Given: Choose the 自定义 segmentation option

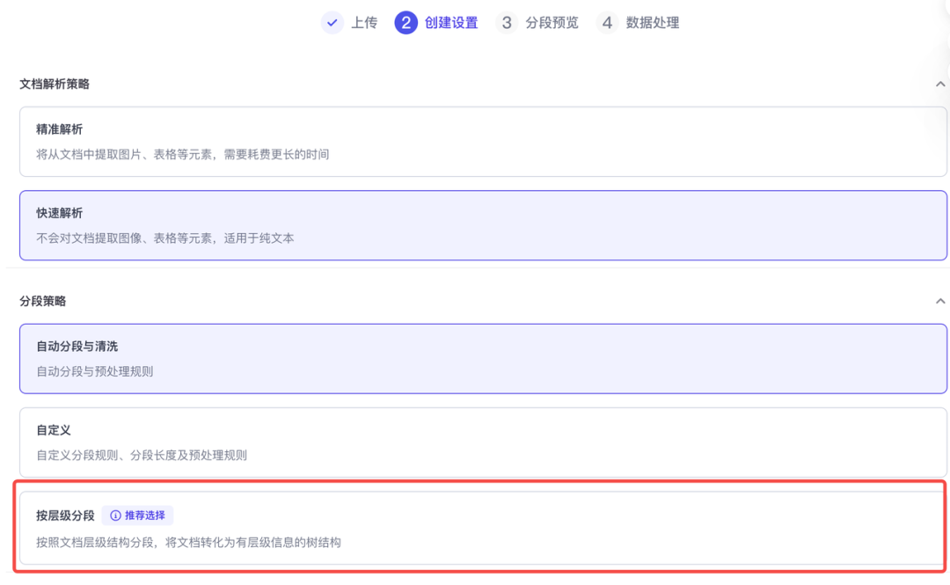Looking at the screenshot, I should [483, 442].
